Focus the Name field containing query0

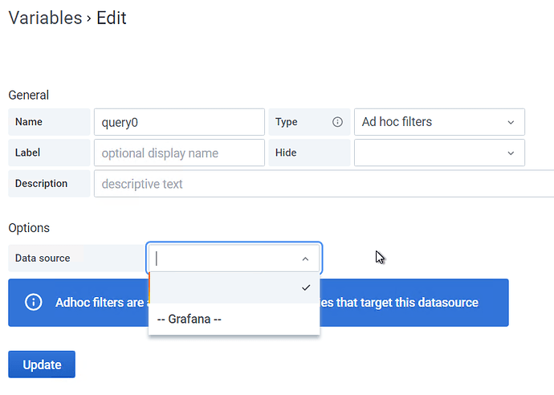click(x=179, y=122)
